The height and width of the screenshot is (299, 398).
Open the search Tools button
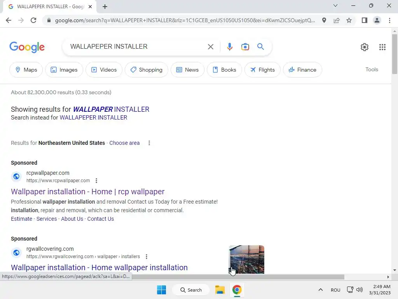point(372,69)
